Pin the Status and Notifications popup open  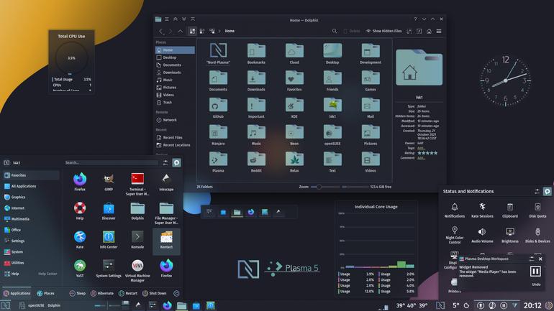547,191
